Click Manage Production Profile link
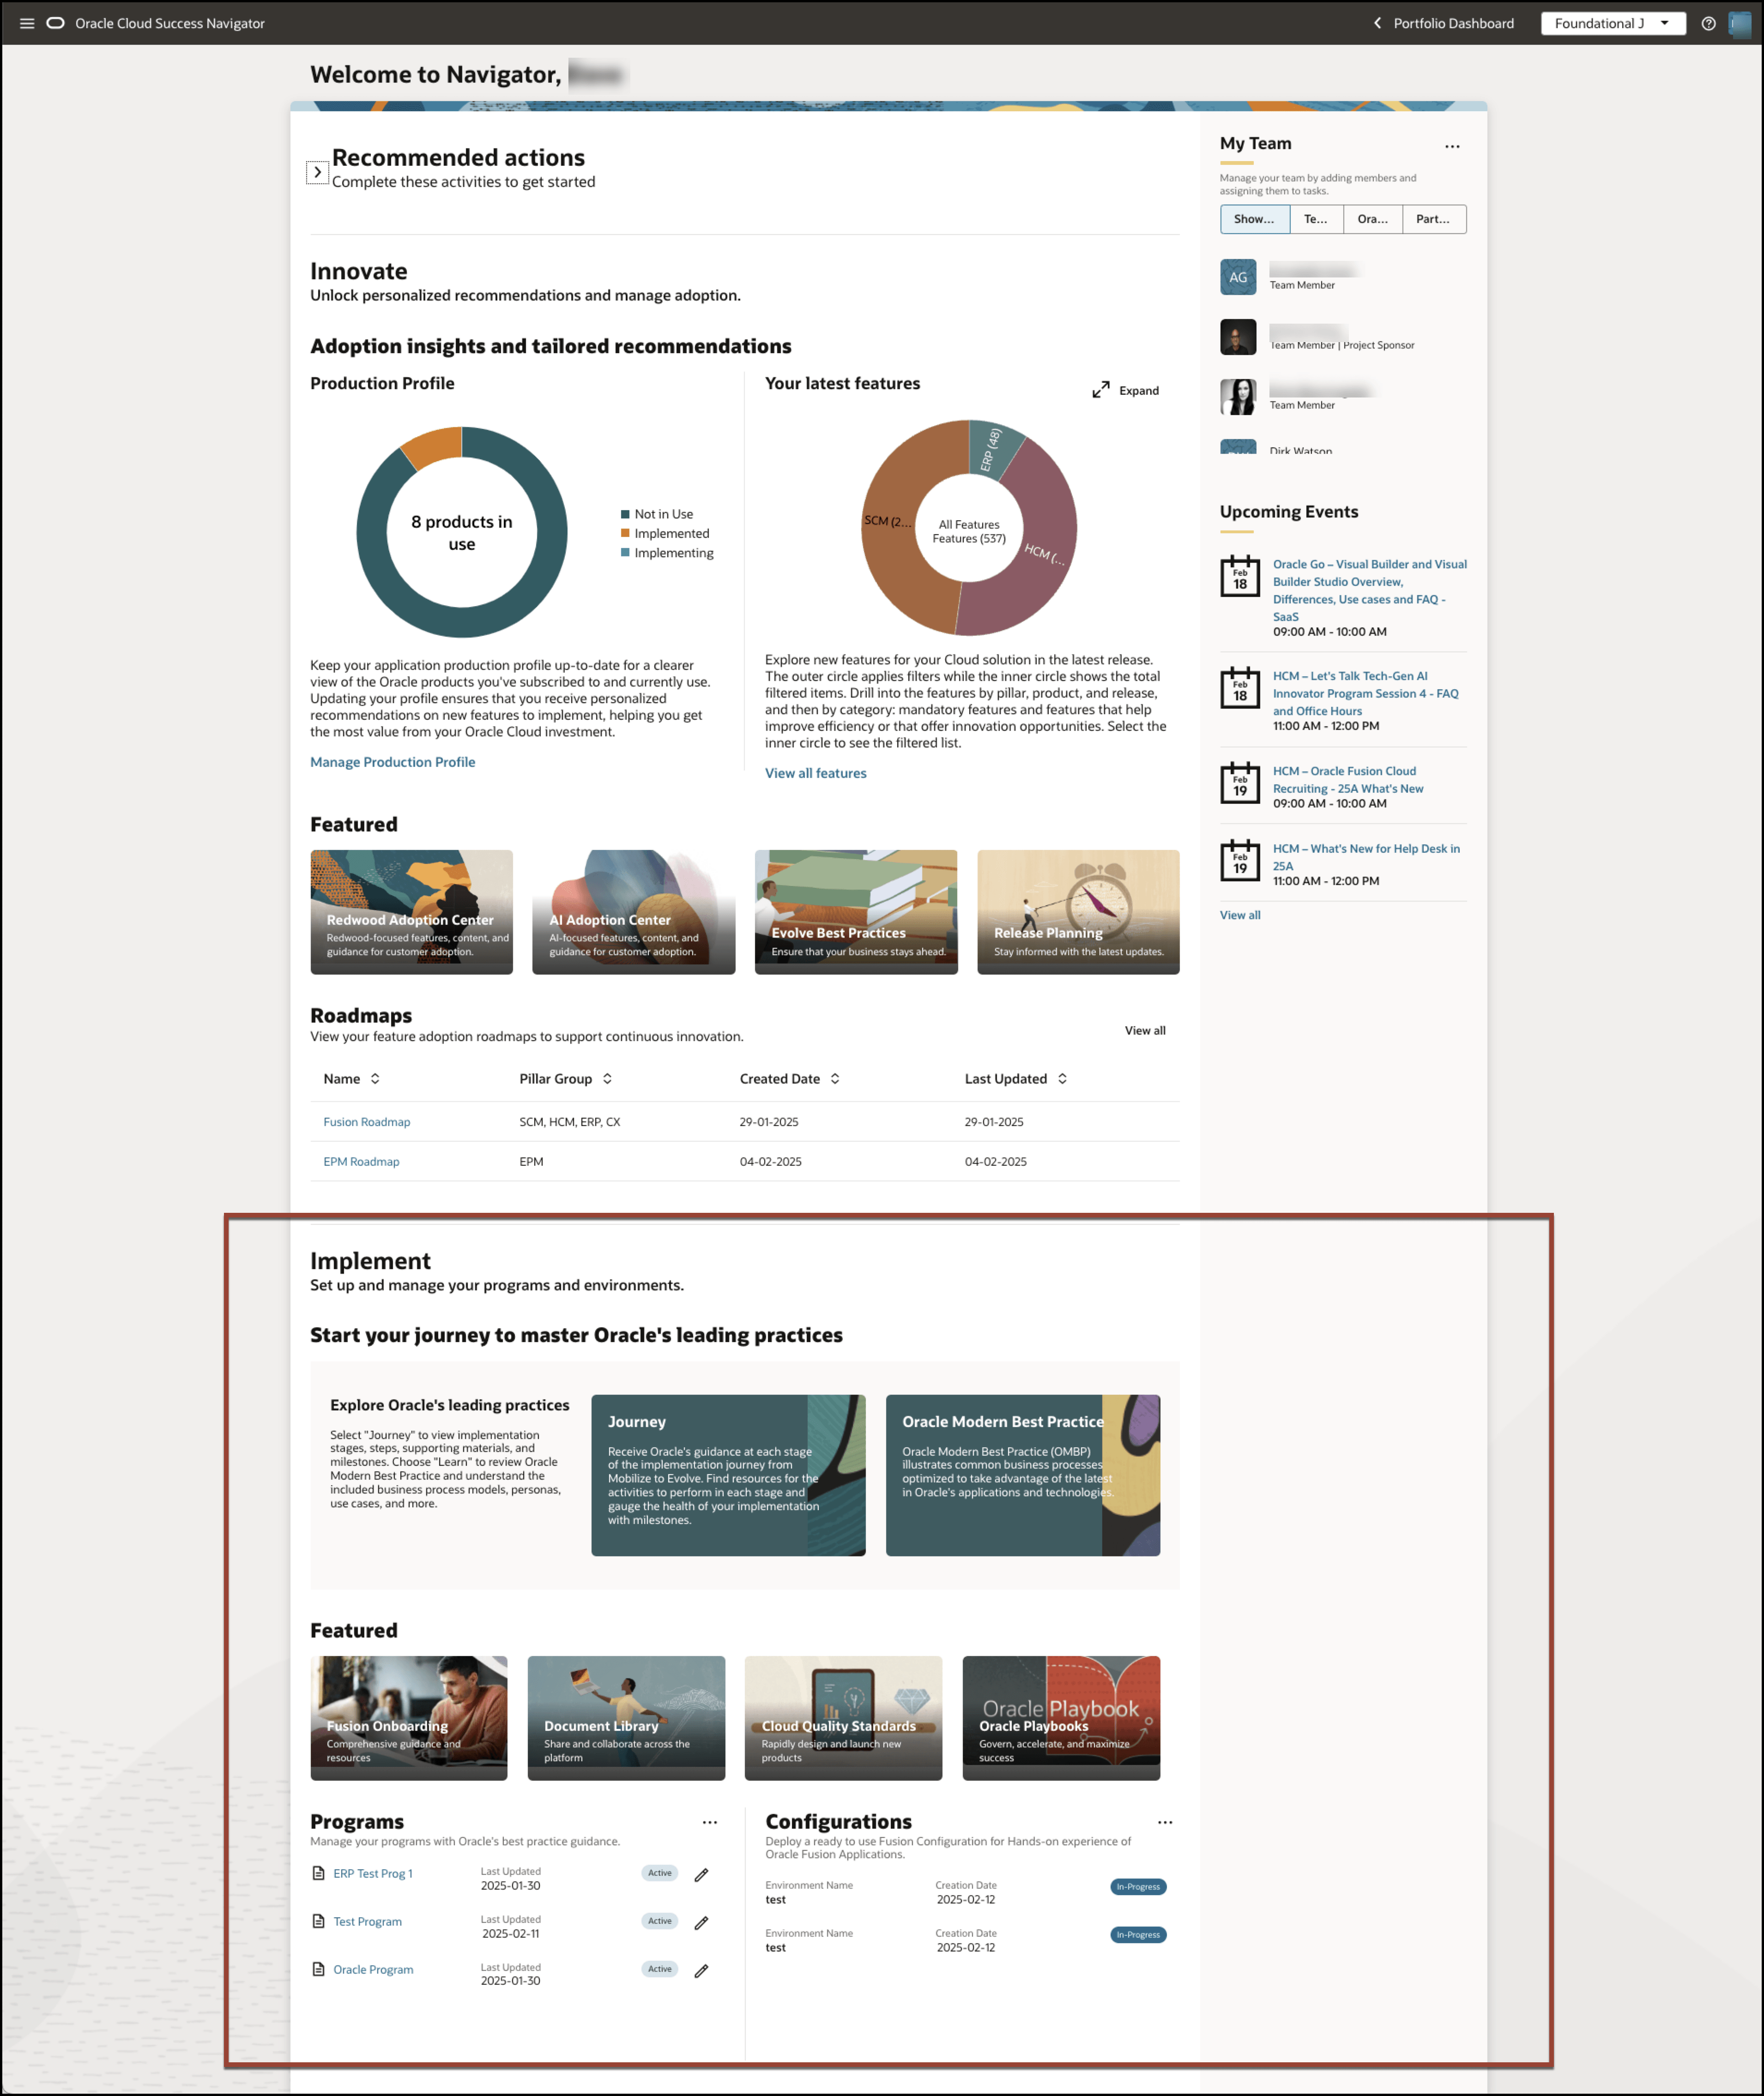 coord(392,762)
